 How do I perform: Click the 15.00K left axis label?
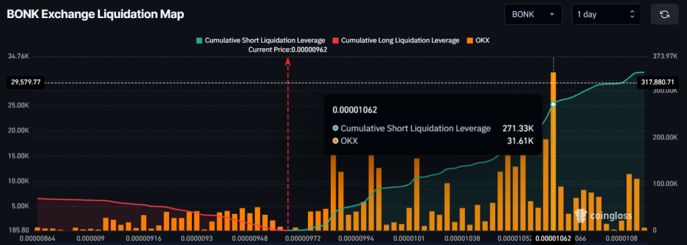[18, 156]
